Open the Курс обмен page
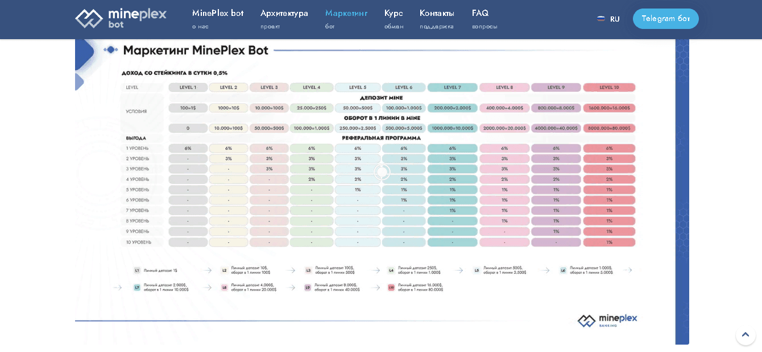 pyautogui.click(x=394, y=19)
